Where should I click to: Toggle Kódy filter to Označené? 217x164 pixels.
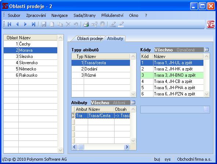tap(185, 50)
